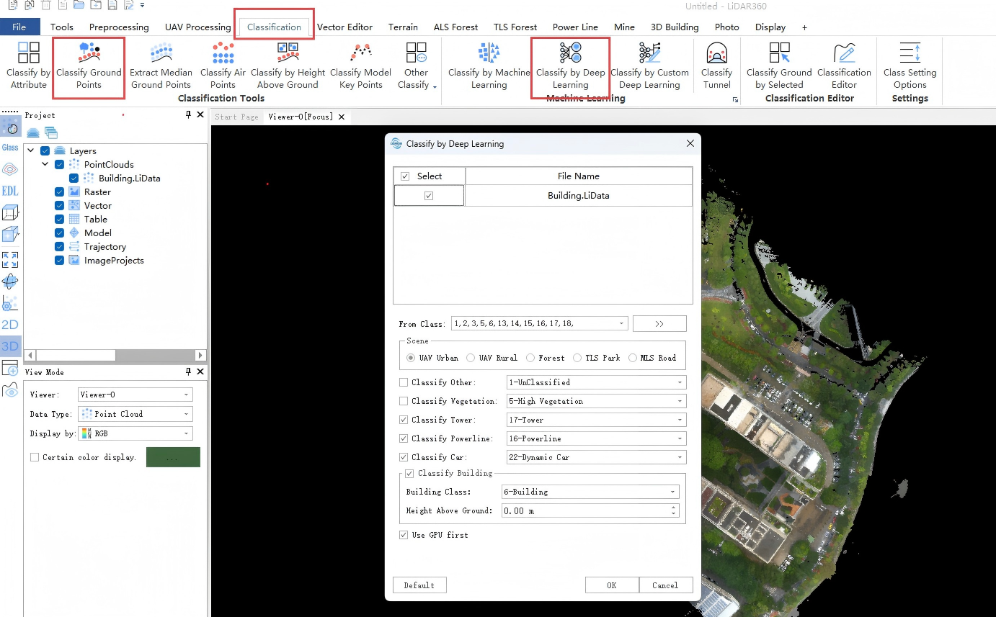
Task: Open Classify by Attribute tool
Action: (x=29, y=66)
